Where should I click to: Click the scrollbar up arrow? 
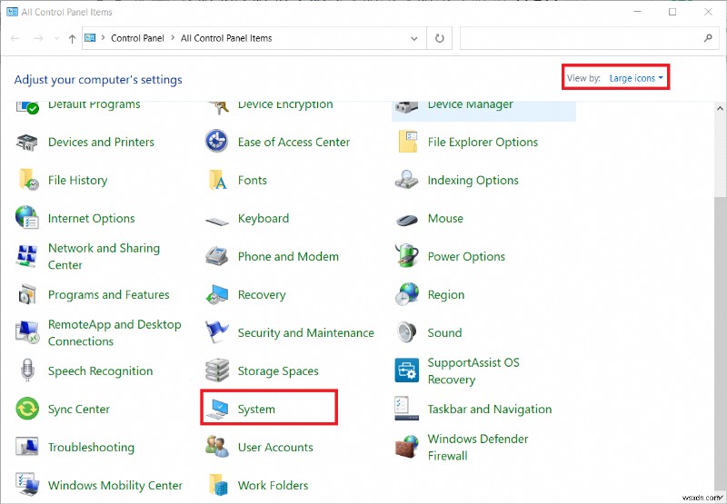[x=720, y=108]
